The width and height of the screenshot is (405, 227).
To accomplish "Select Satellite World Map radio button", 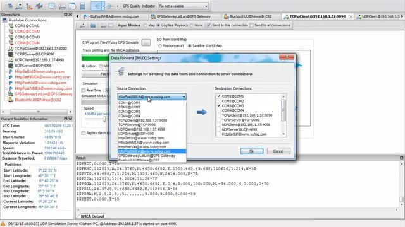I will tap(190, 46).
